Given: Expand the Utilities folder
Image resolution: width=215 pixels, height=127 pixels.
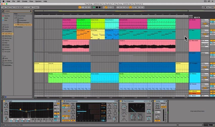Looking at the screenshot, I should (15, 27).
